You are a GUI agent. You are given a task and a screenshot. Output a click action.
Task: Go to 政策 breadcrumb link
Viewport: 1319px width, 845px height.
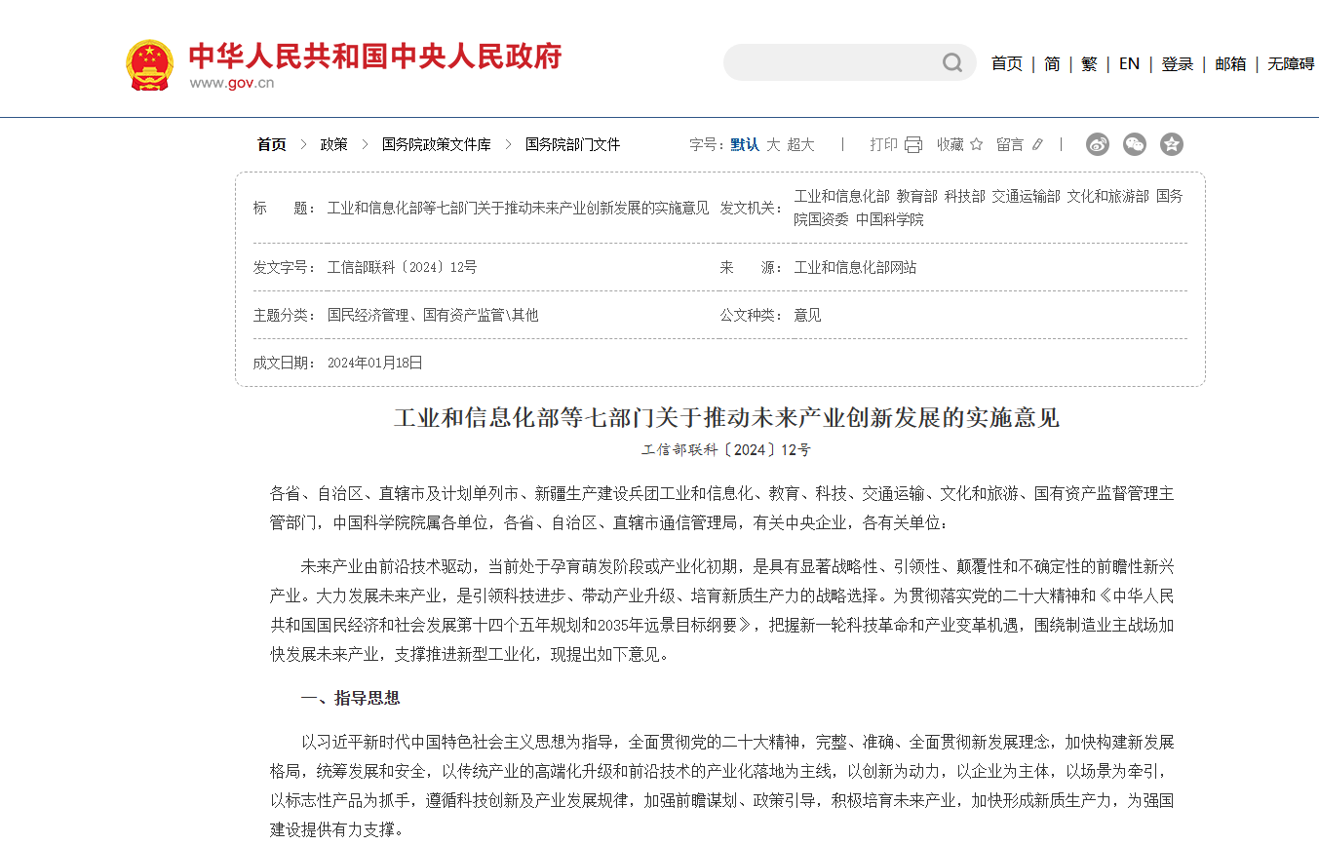pyautogui.click(x=334, y=144)
